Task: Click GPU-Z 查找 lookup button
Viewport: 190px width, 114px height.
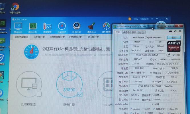Action: 174,37
